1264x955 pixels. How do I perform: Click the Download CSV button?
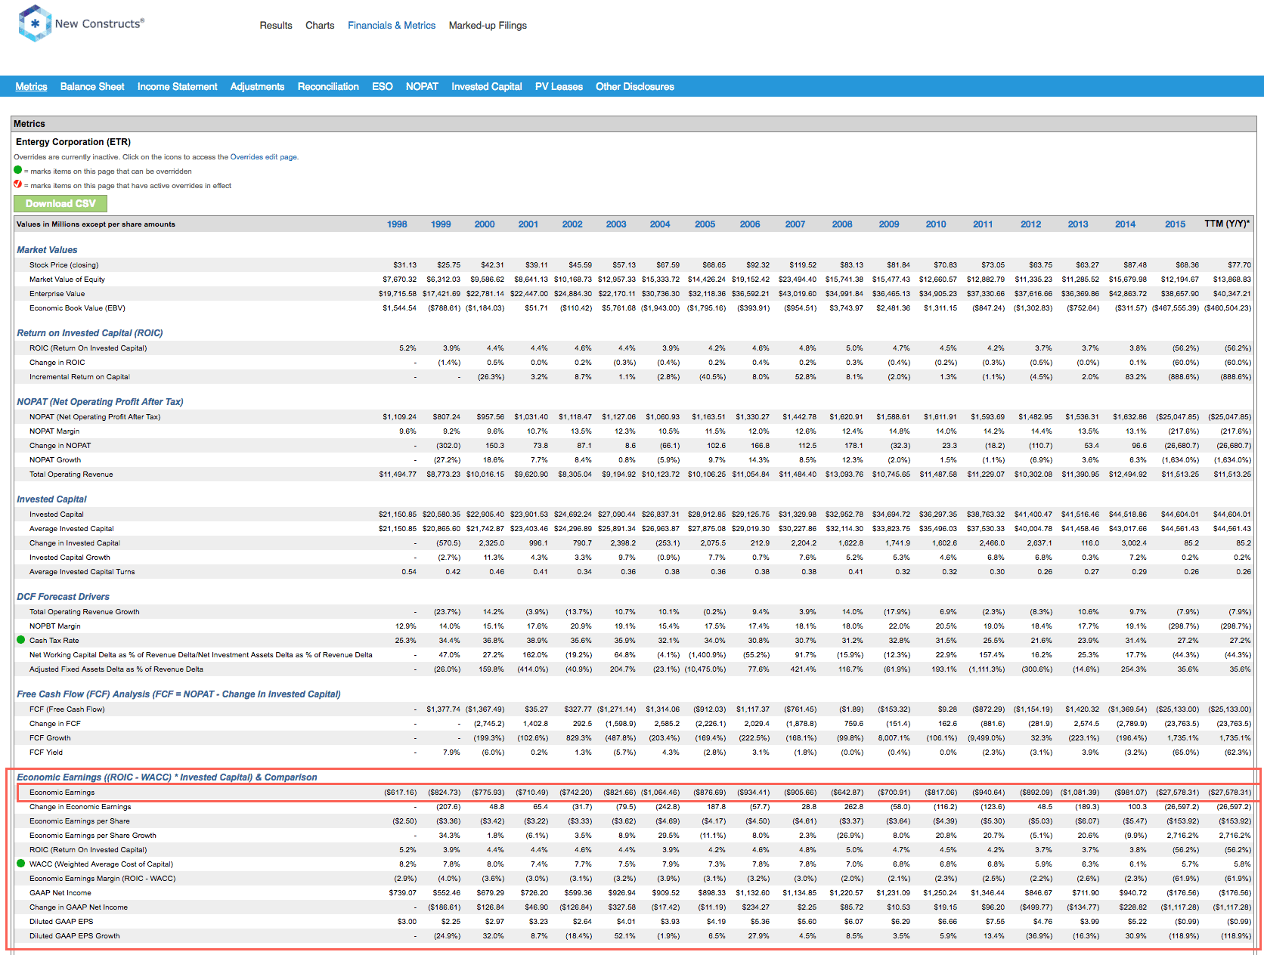[x=60, y=204]
